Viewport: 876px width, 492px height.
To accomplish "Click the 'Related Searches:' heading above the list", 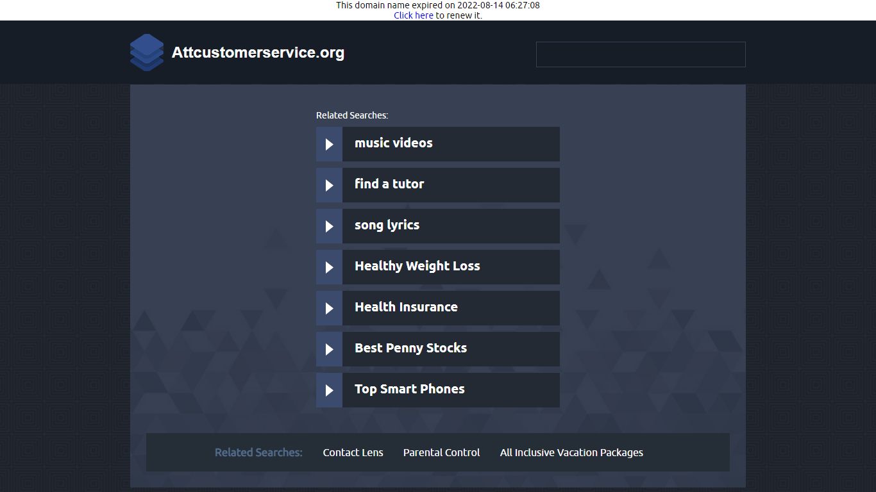I will click(x=352, y=115).
